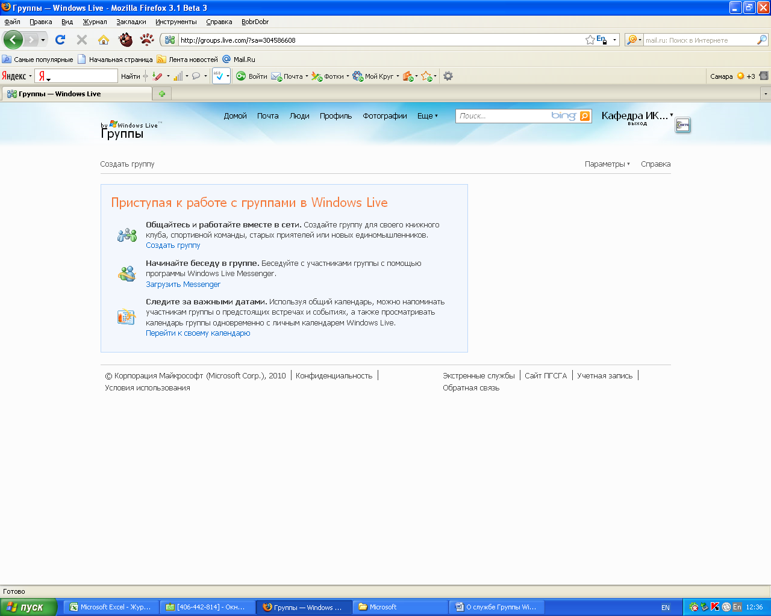This screenshot has height=616, width=771.
Task: Switch to Microsoft Excel taskbar button
Action: point(111,607)
